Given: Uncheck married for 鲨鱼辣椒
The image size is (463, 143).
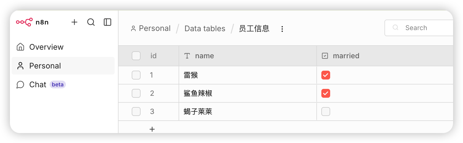Looking at the screenshot, I should point(325,93).
